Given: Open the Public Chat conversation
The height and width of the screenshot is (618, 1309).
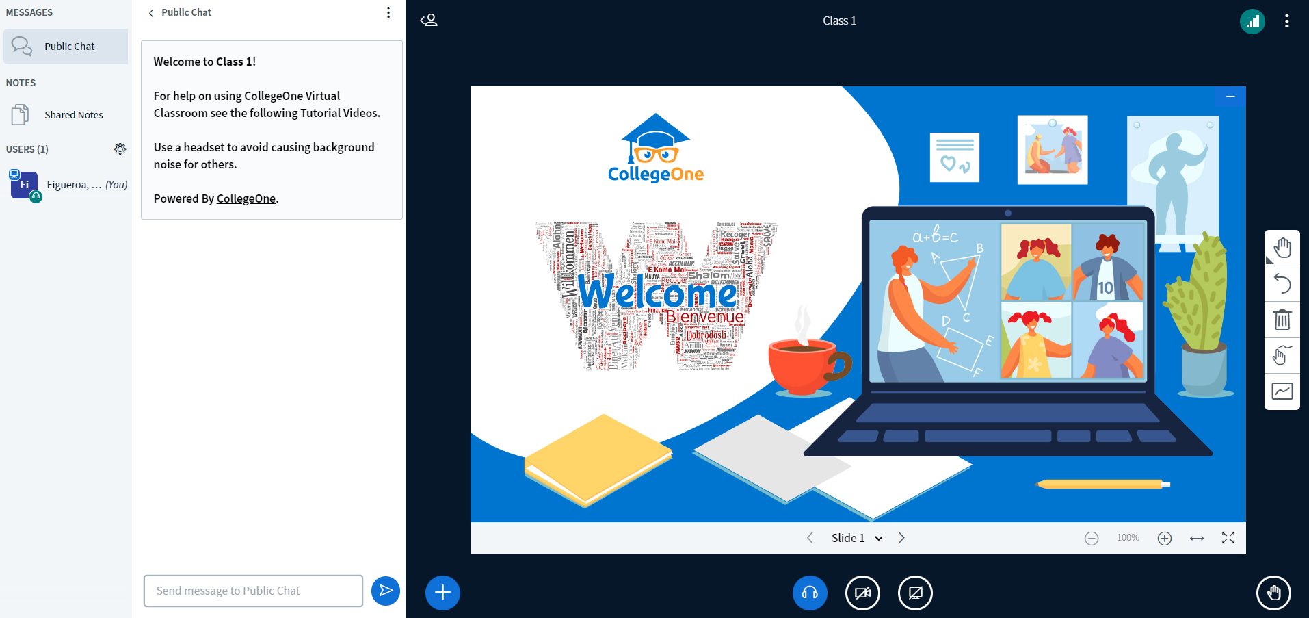Looking at the screenshot, I should (x=66, y=47).
